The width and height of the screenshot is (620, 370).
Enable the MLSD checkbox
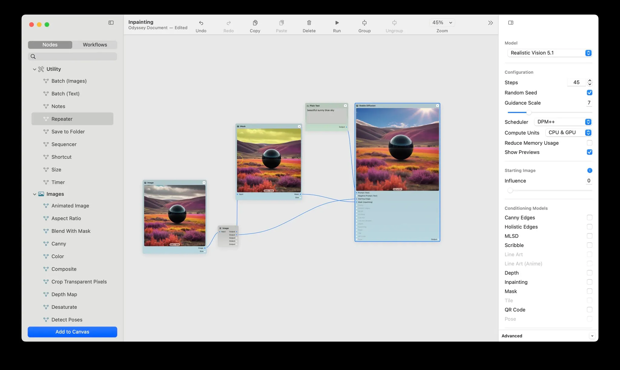(589, 236)
